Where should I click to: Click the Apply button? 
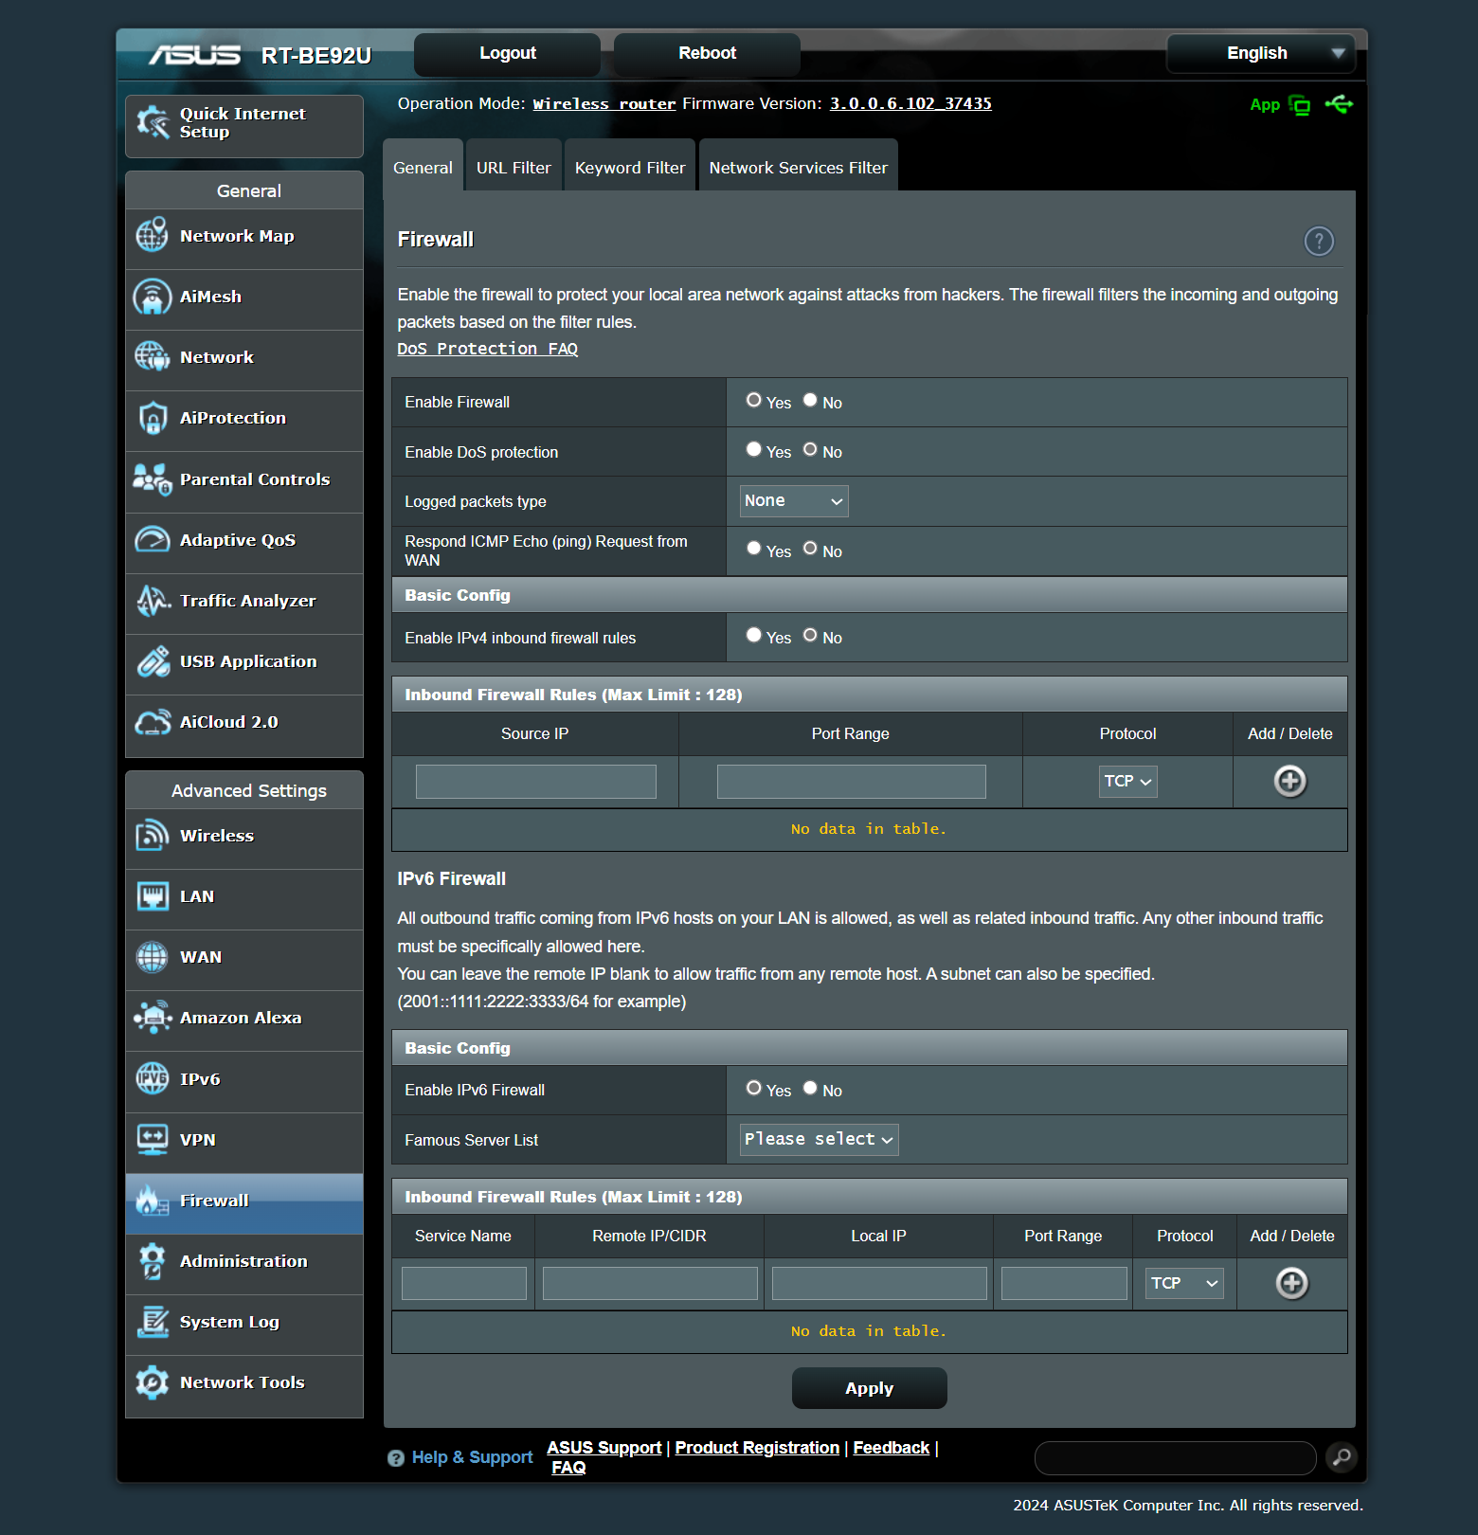870,1388
